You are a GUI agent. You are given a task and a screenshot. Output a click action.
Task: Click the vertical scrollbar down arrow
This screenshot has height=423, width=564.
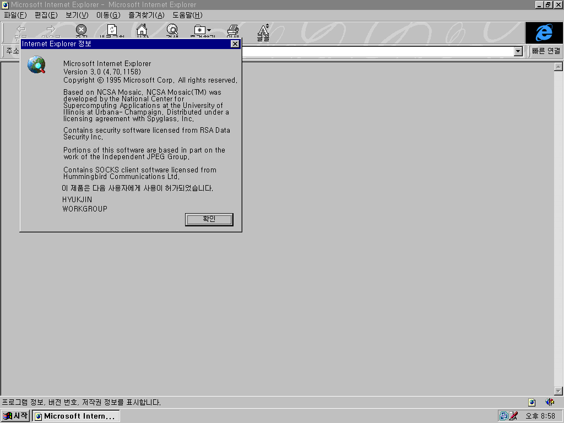tap(558, 391)
